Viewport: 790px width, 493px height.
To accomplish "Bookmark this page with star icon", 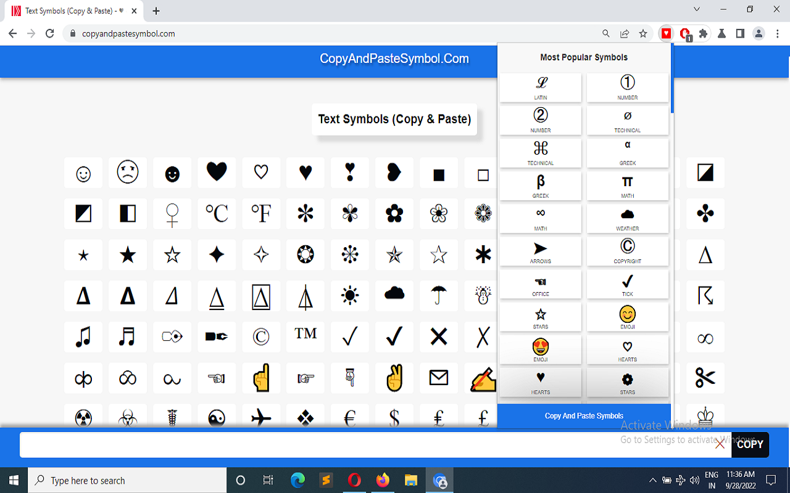I will click(x=643, y=34).
